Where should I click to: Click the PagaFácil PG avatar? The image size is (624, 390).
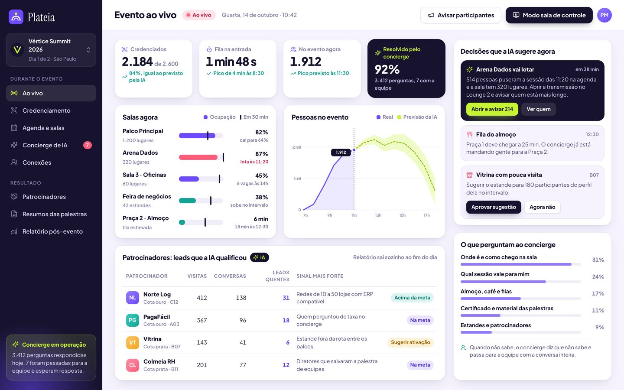pos(133,320)
